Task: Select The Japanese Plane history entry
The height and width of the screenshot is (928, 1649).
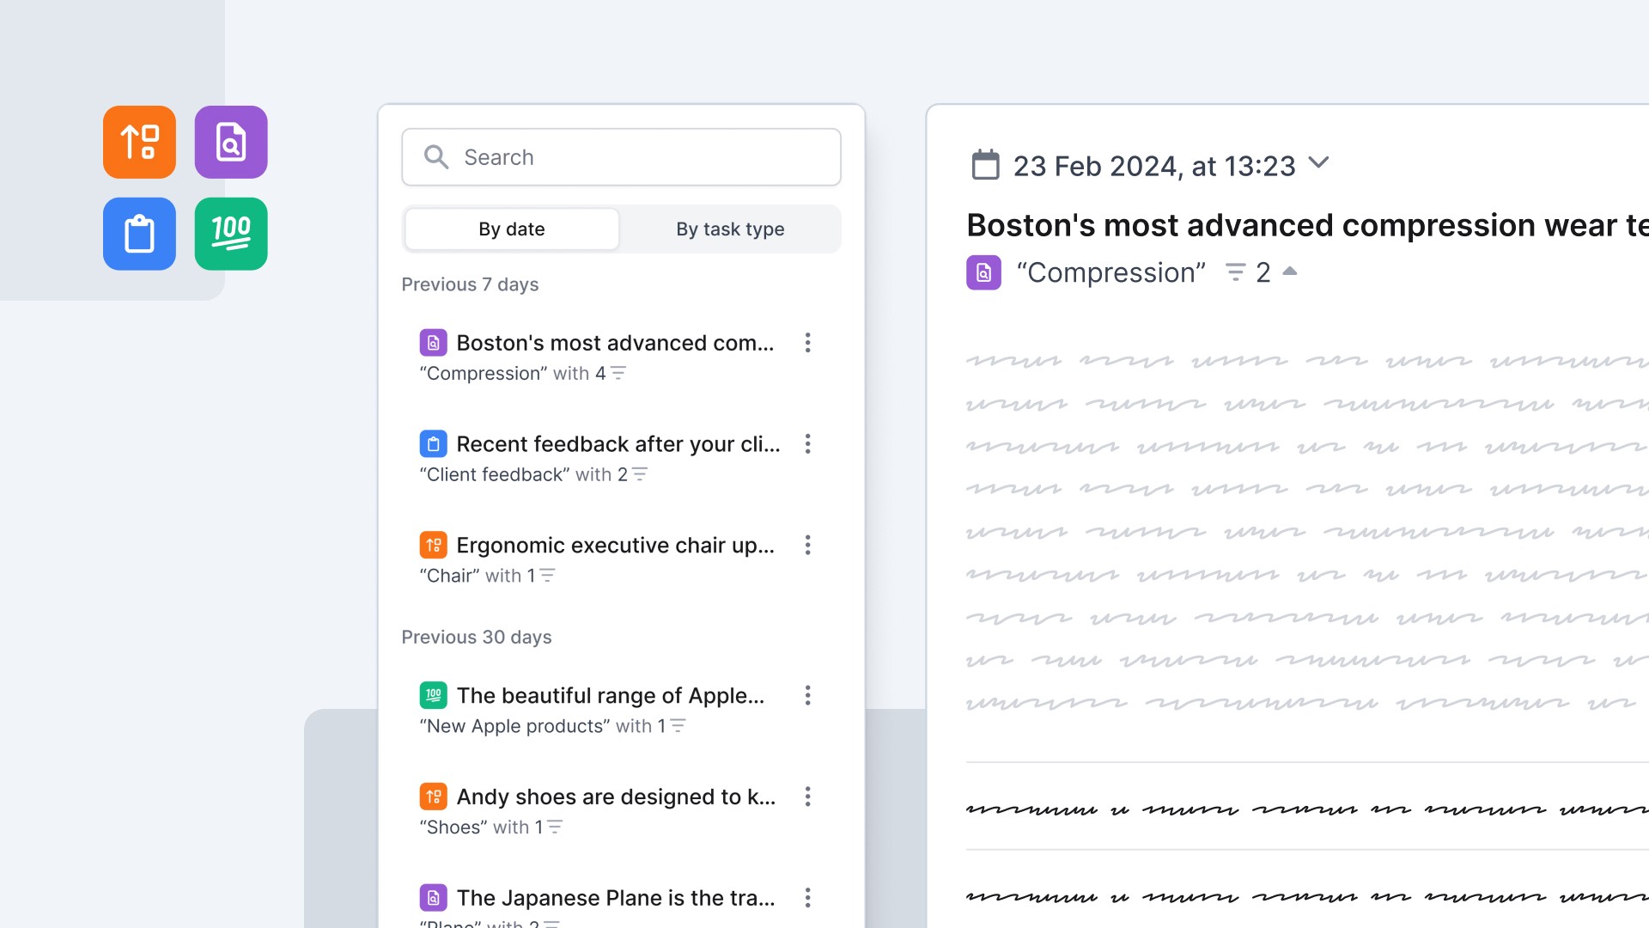Action: (x=615, y=898)
